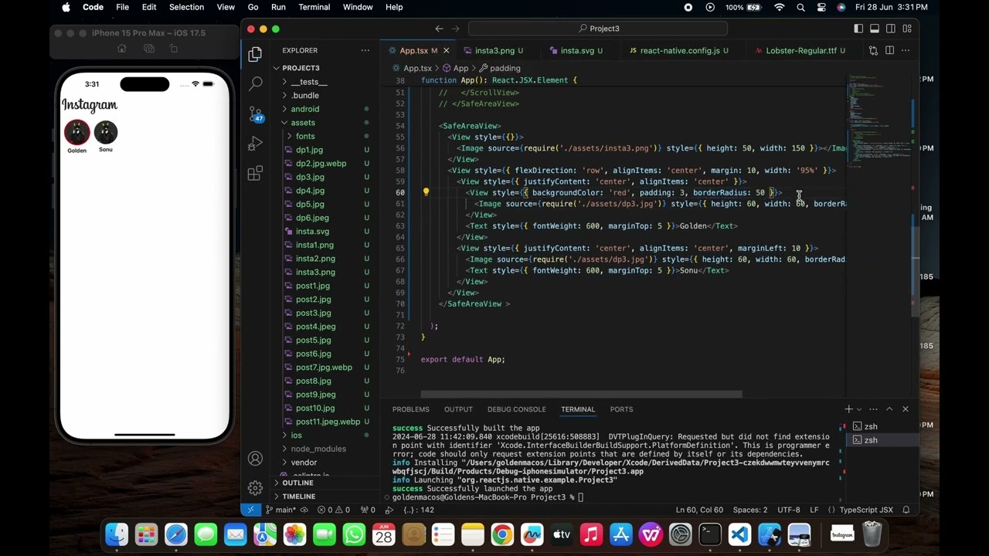Open changes compare icon in editor toolbar
Screen dimensions: 989x556
click(x=873, y=51)
